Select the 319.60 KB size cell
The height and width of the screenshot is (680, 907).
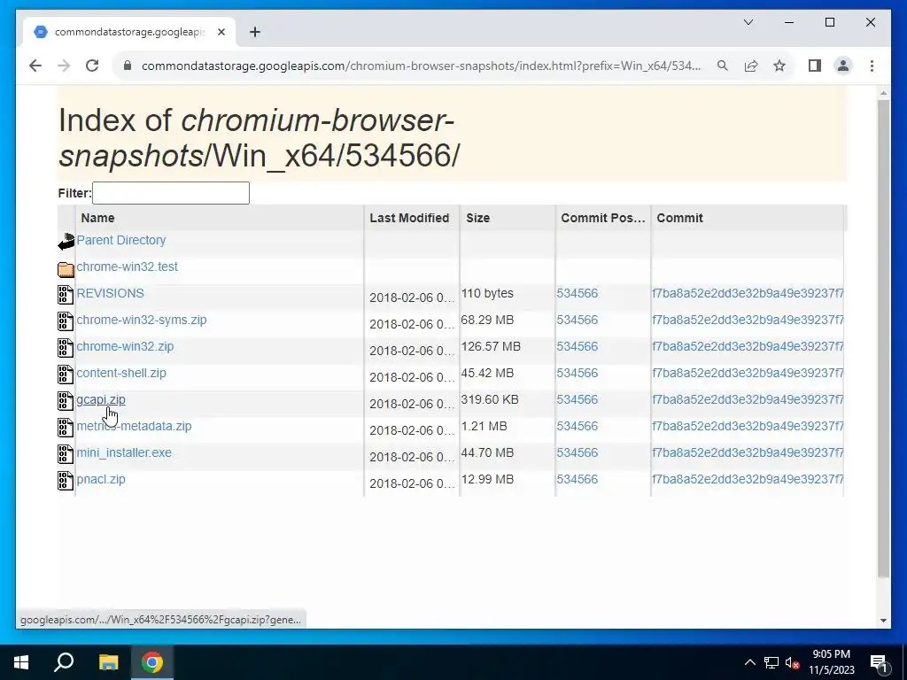click(489, 399)
